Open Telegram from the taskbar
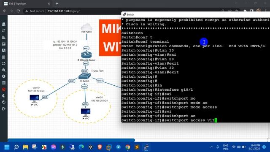 [x=118, y=147]
